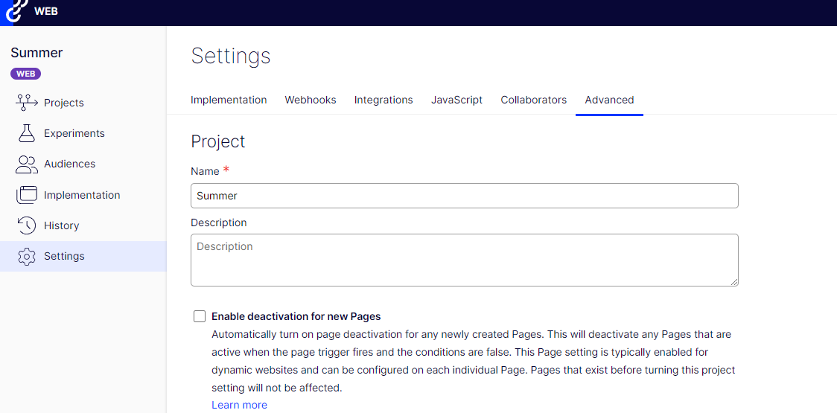Grab the Description box resize handle
This screenshot has width=837, height=413.
coord(733,281)
